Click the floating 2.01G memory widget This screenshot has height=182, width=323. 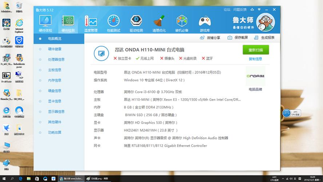(x=286, y=113)
